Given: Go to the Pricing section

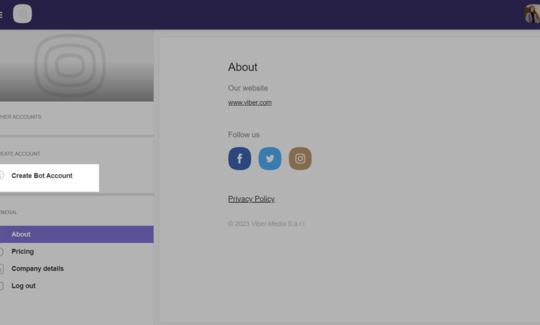Looking at the screenshot, I should (x=23, y=252).
